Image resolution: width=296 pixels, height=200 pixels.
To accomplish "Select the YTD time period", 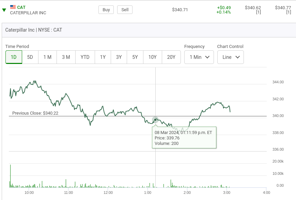I will pyautogui.click(x=85, y=57).
